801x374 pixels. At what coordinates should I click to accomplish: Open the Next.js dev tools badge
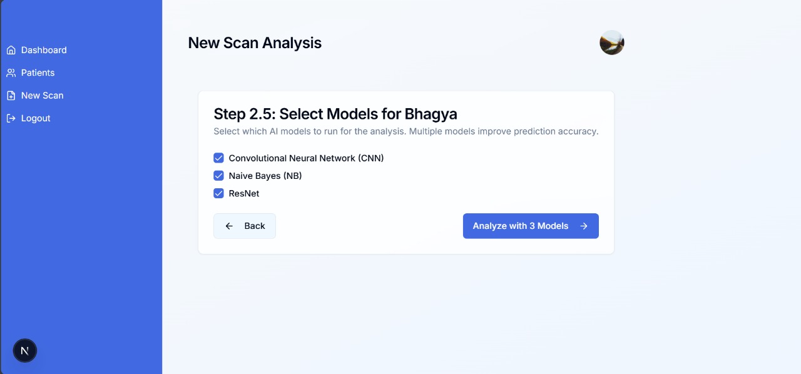pyautogui.click(x=25, y=350)
